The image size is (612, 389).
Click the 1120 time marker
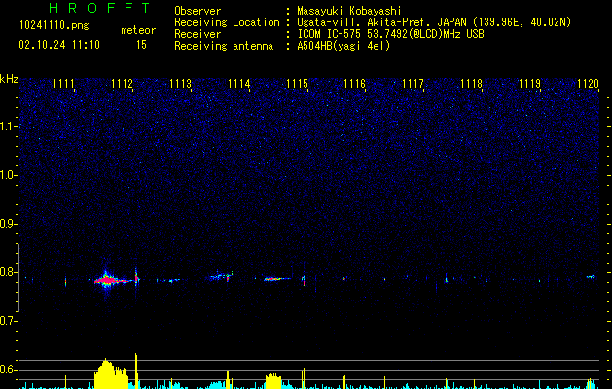[x=589, y=84]
